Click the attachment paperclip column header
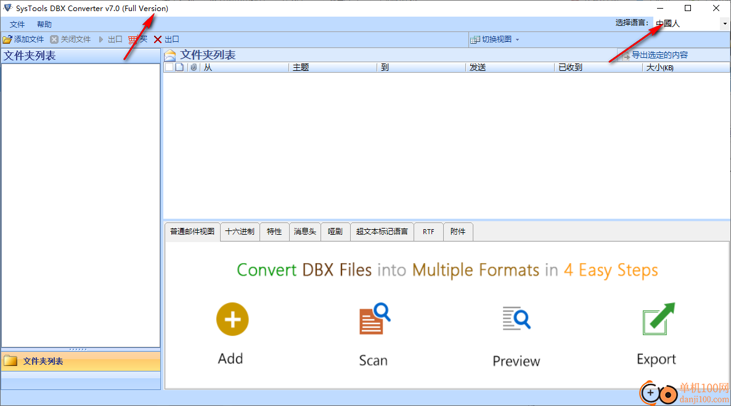731x406 pixels. pos(194,67)
